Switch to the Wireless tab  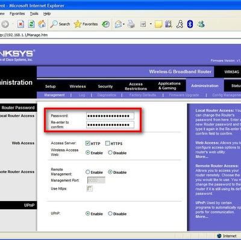(x=78, y=87)
